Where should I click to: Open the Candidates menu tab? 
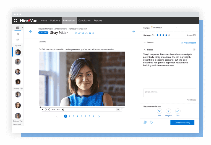coord(85,20)
